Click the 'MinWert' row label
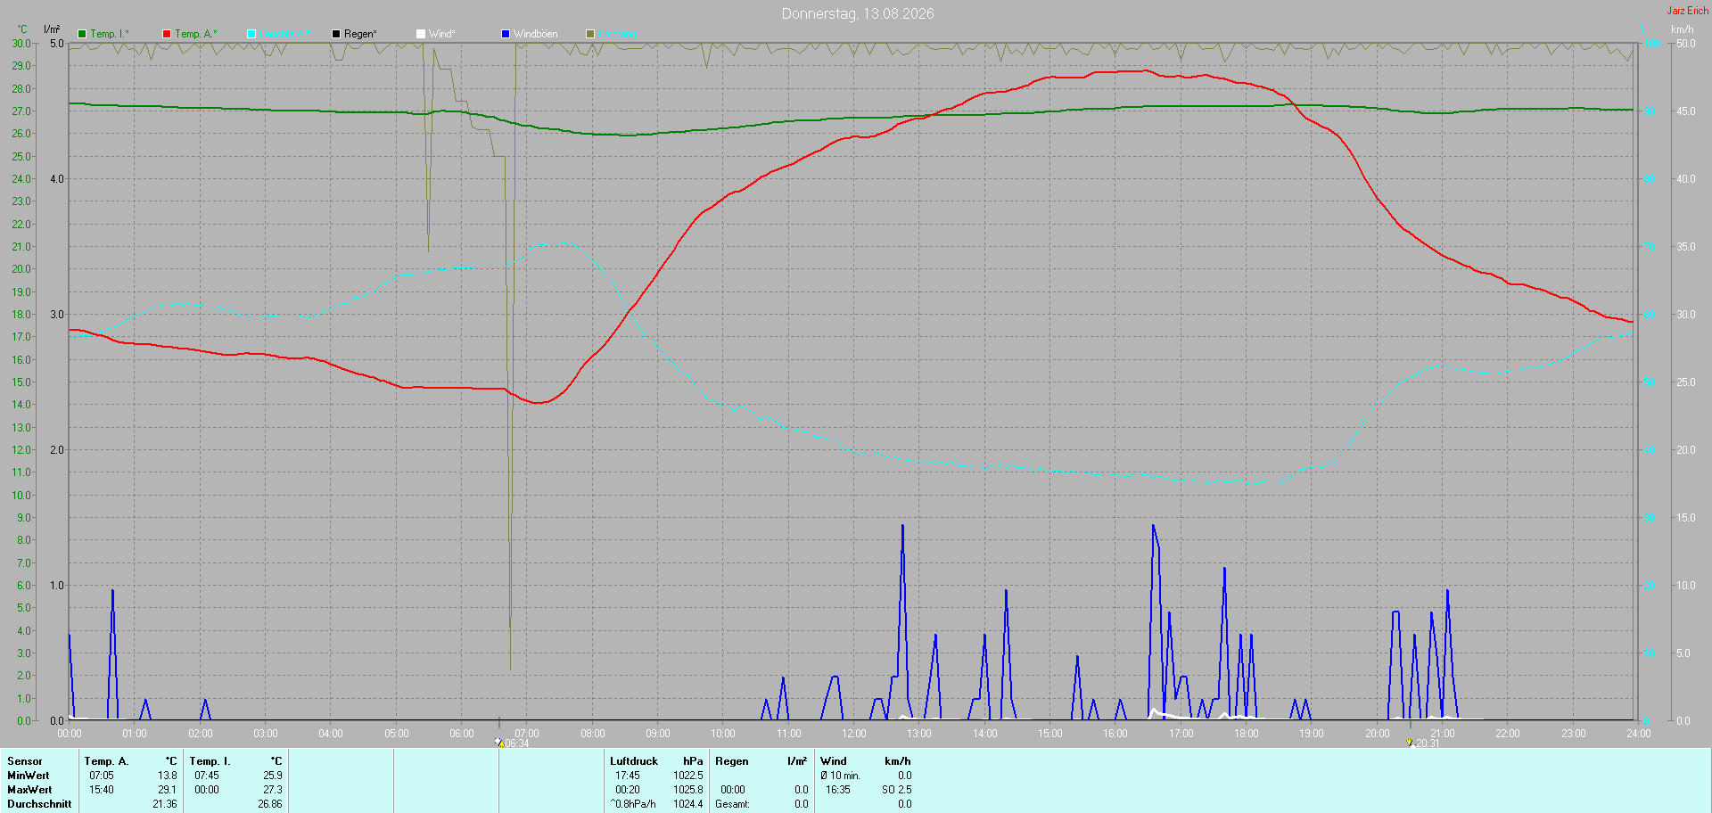The image size is (1712, 813). click(x=29, y=776)
